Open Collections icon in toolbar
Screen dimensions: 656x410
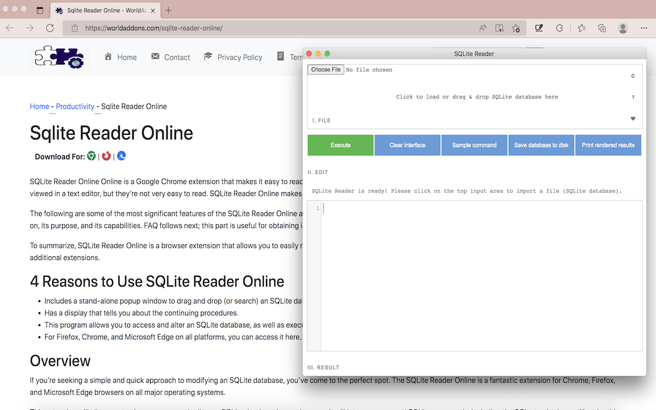[x=602, y=28]
